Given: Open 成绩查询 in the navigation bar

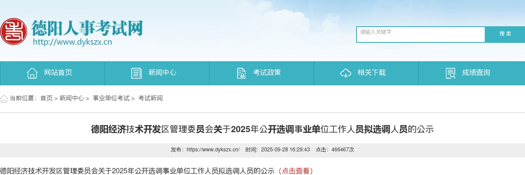Looking at the screenshot, I should point(472,73).
